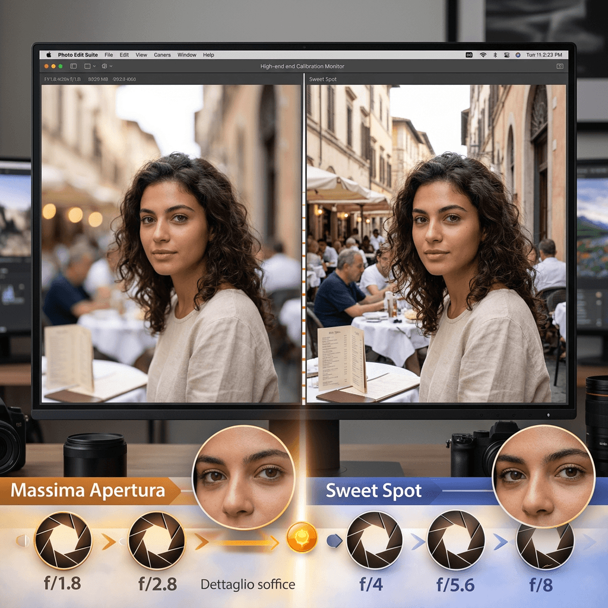The image size is (608, 608).
Task: Click the f/1.8 aperture icon
Action: [63, 540]
